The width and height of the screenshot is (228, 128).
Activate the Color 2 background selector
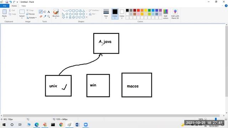coord(122,14)
